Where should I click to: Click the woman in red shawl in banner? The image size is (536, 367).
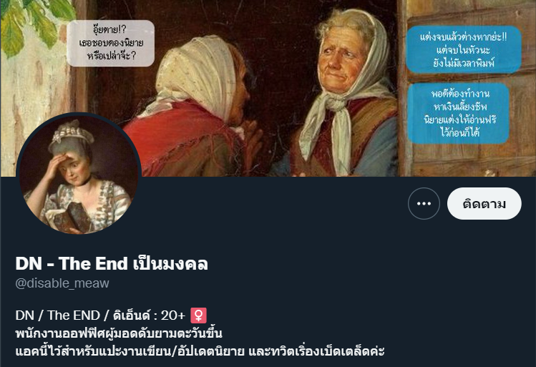(x=192, y=113)
